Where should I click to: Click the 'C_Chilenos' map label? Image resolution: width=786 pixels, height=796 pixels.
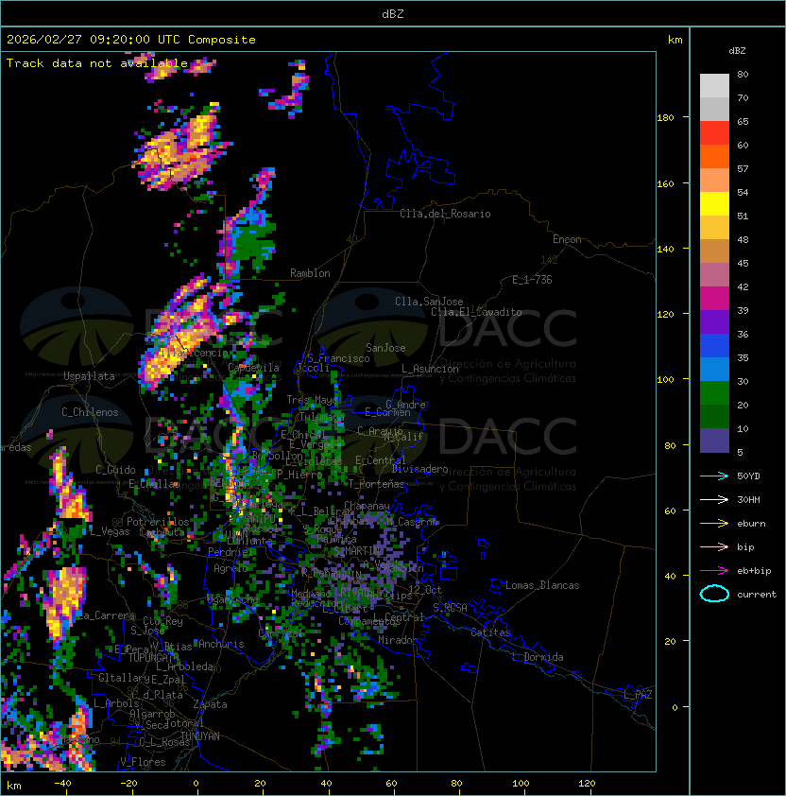[x=90, y=412]
